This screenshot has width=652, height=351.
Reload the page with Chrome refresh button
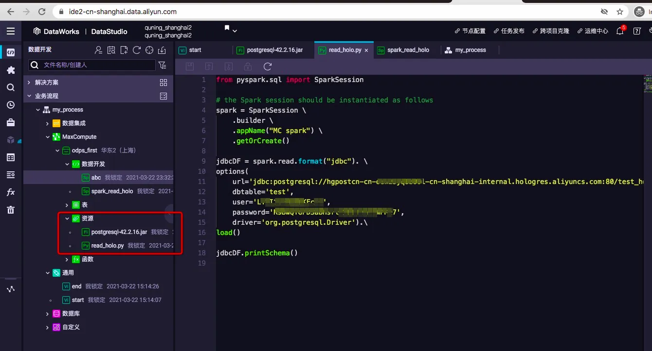point(42,11)
